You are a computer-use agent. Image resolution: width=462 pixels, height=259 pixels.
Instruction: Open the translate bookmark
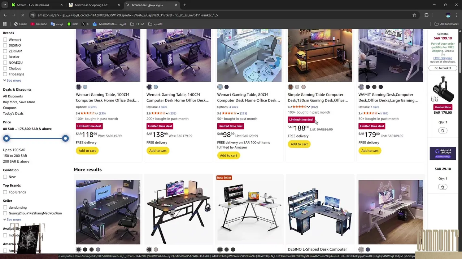click(57, 24)
